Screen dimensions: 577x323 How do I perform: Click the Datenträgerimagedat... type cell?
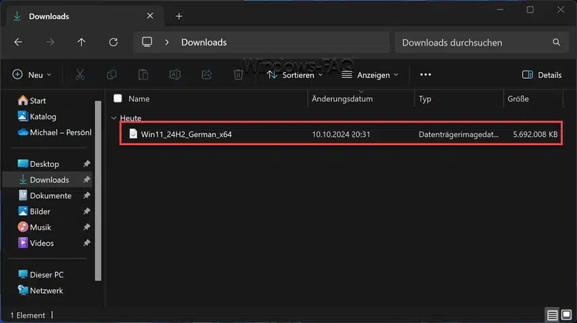tap(458, 134)
